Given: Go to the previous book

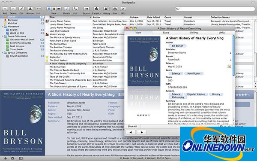Looking at the screenshot, I should (x=131, y=132).
